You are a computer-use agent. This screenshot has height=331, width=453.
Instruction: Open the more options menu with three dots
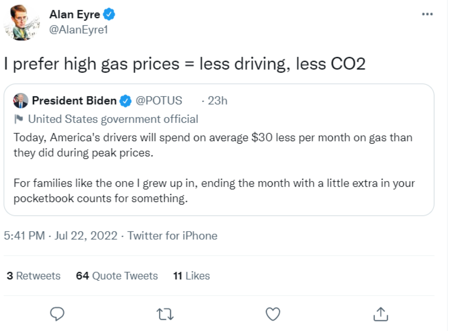pos(428,14)
